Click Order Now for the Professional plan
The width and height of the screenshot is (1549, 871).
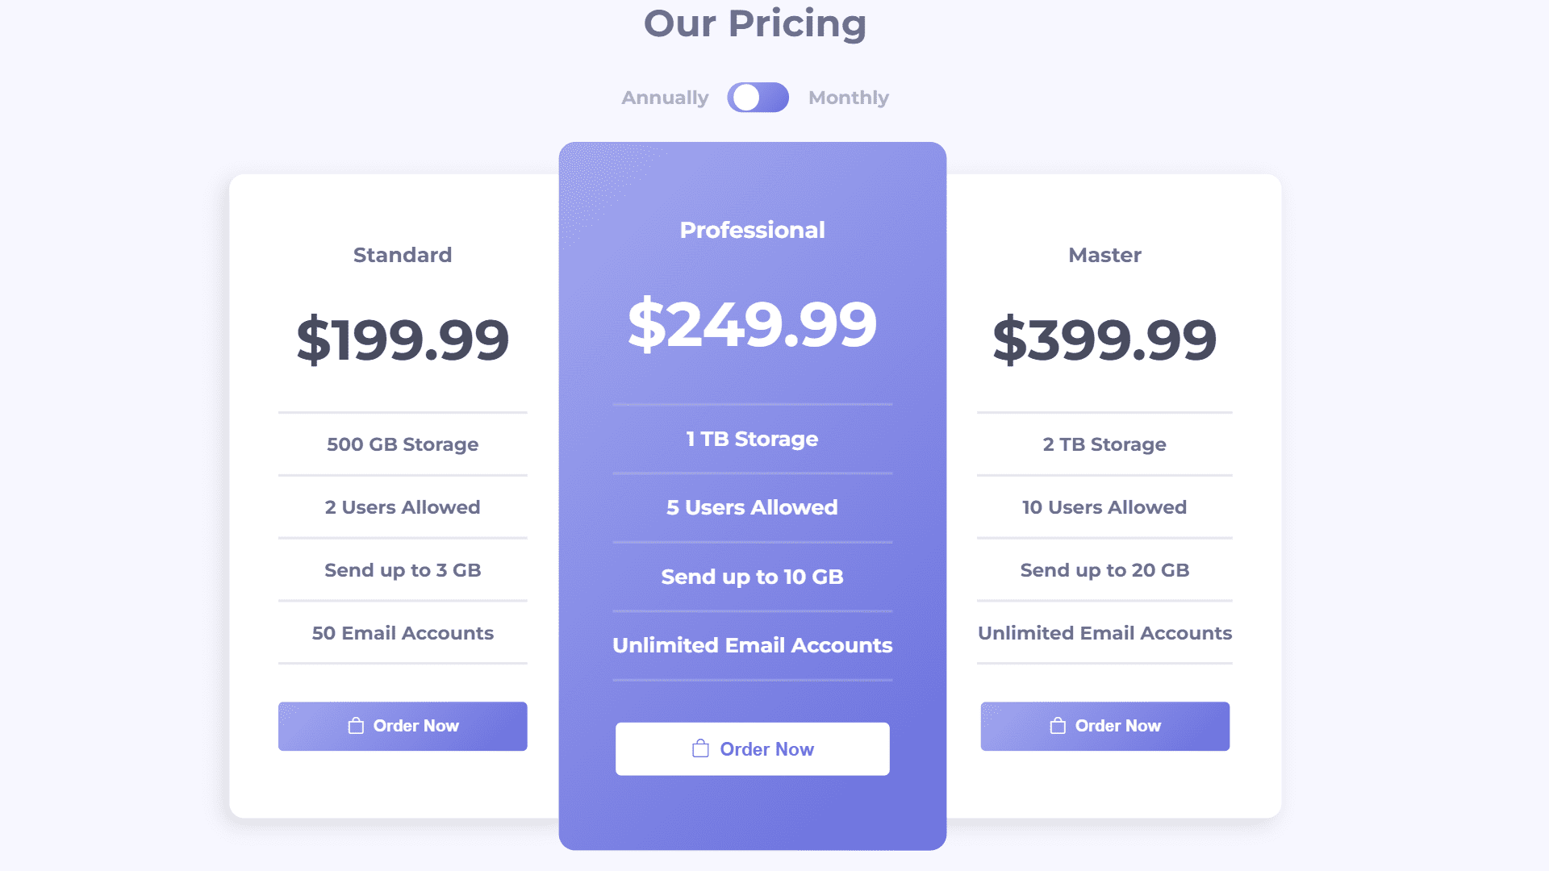tap(752, 748)
